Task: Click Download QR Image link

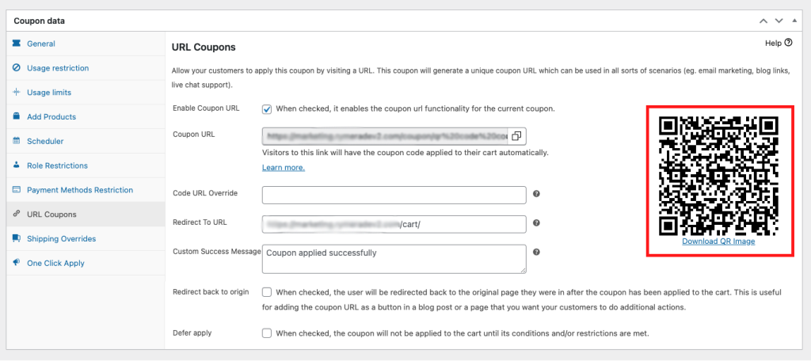Action: 718,241
